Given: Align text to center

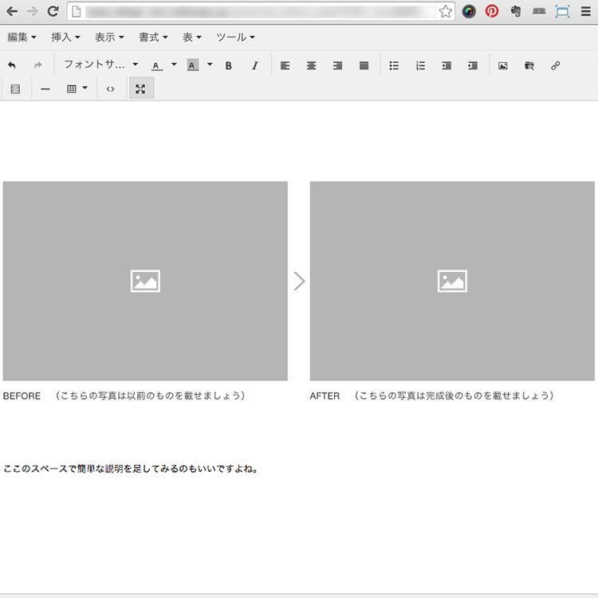Looking at the screenshot, I should [312, 65].
